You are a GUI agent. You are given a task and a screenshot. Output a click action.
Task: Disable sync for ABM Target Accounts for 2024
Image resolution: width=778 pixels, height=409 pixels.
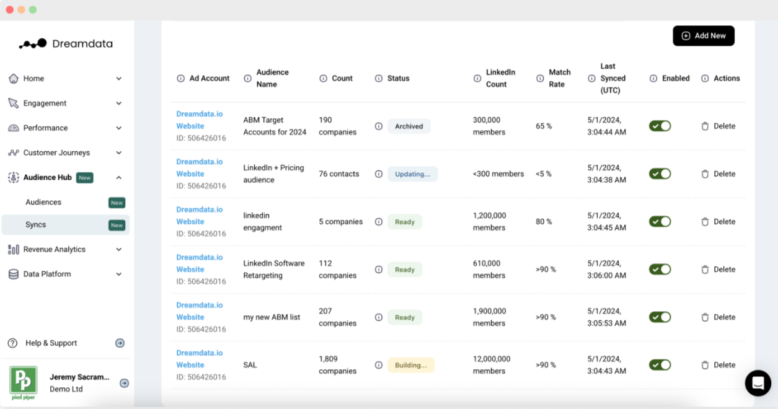point(660,126)
